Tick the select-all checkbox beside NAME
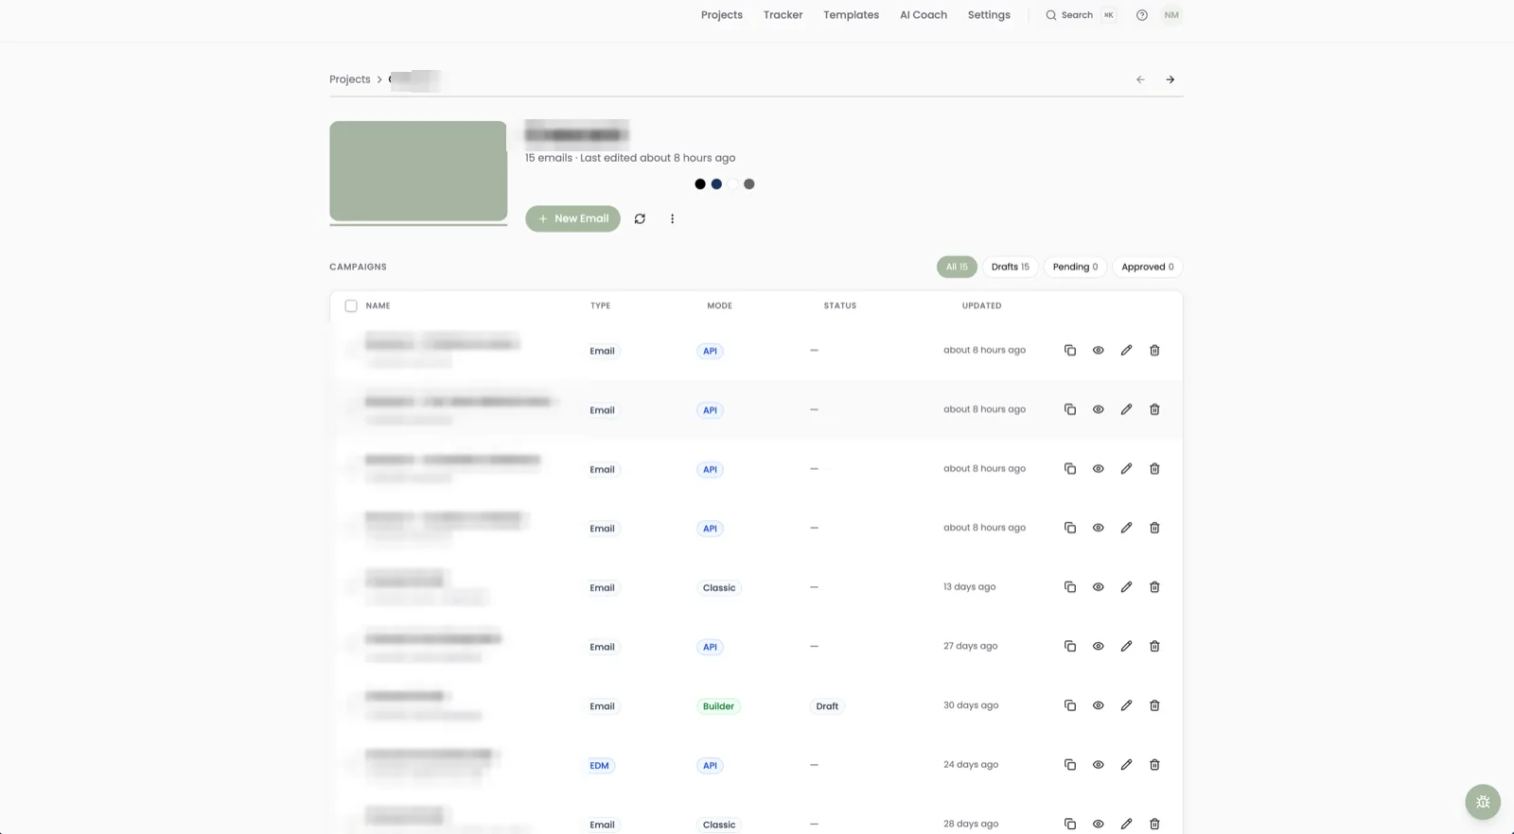 351,306
